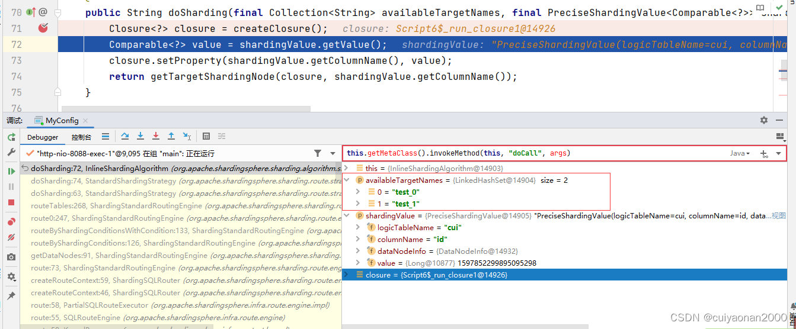Image resolution: width=796 pixels, height=329 pixels.
Task: Toggle the Mute Breakpoints icon
Action: coord(11,237)
